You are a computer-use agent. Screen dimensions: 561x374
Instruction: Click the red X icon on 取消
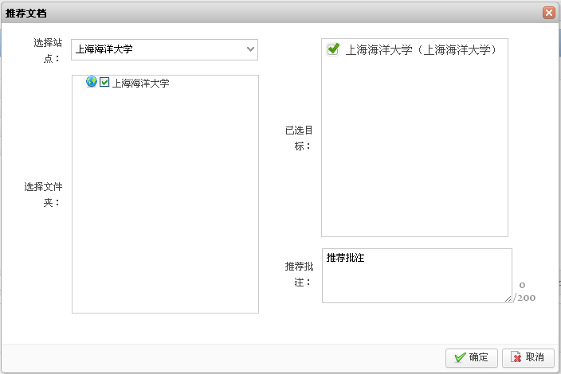pyautogui.click(x=516, y=358)
